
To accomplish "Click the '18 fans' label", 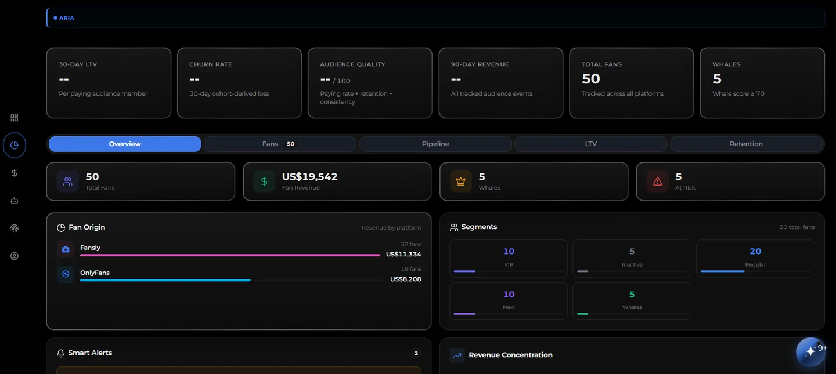I will click(x=411, y=269).
